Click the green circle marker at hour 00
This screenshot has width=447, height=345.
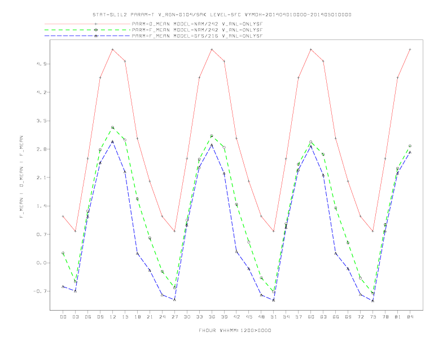point(63,253)
